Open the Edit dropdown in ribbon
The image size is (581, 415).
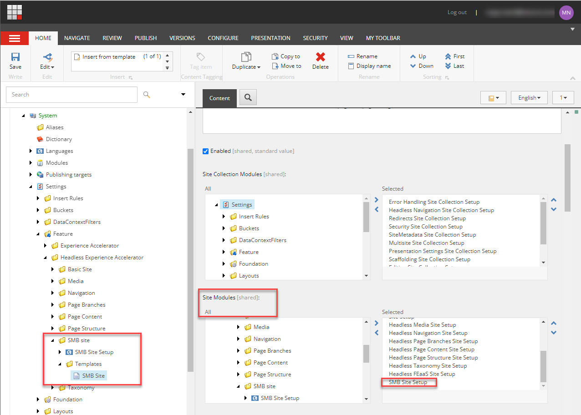[47, 61]
